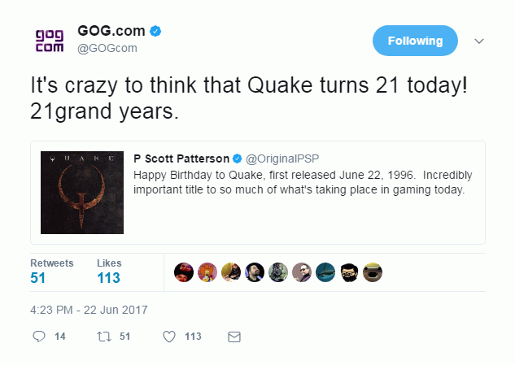Open the shark avatar liker profile
The width and height of the screenshot is (515, 365).
pos(325,272)
